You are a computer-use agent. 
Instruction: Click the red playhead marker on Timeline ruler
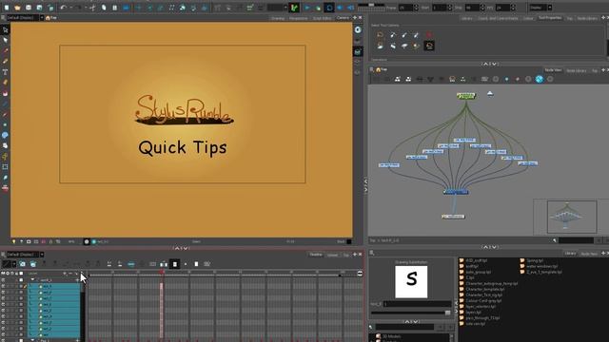click(162, 273)
